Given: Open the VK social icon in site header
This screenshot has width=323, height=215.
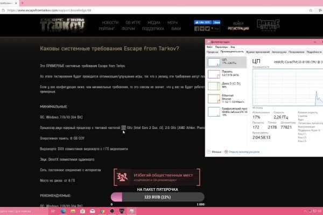Looking at the screenshot, I should [x=202, y=28].
